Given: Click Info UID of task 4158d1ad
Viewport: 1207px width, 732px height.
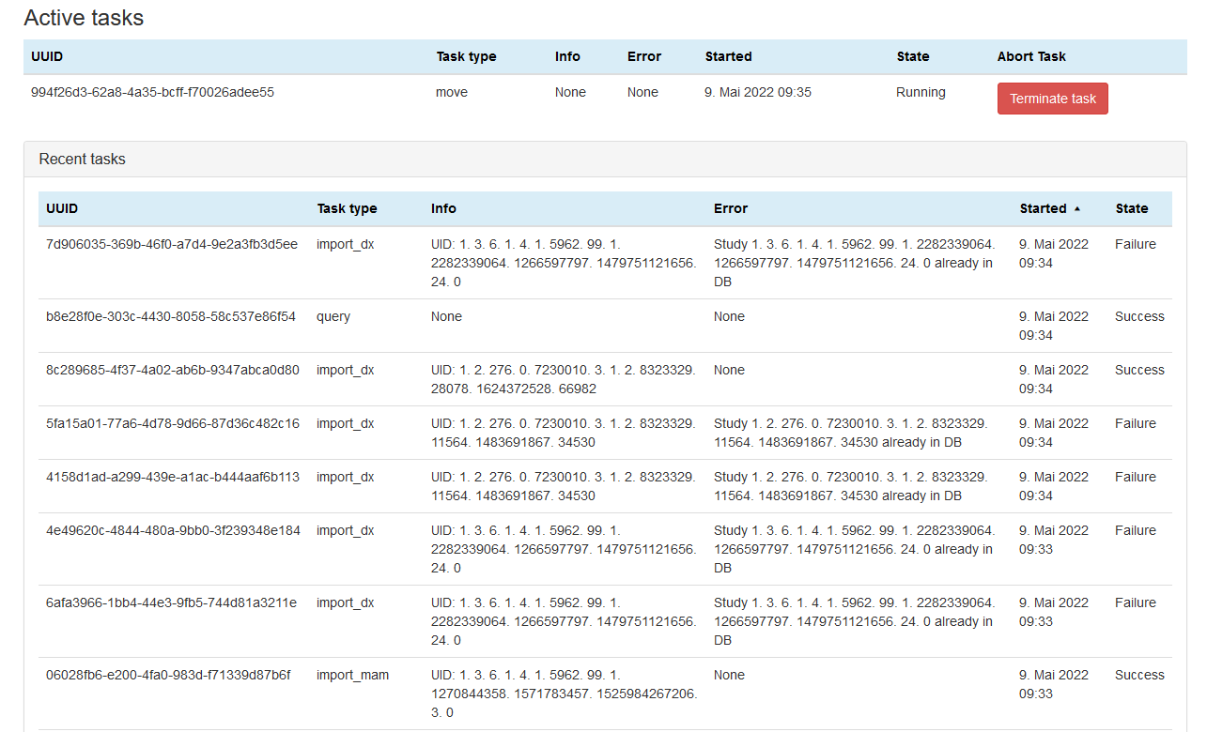Looking at the screenshot, I should tap(564, 486).
